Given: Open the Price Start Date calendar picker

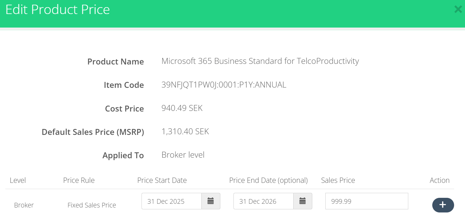Looking at the screenshot, I should [211, 201].
